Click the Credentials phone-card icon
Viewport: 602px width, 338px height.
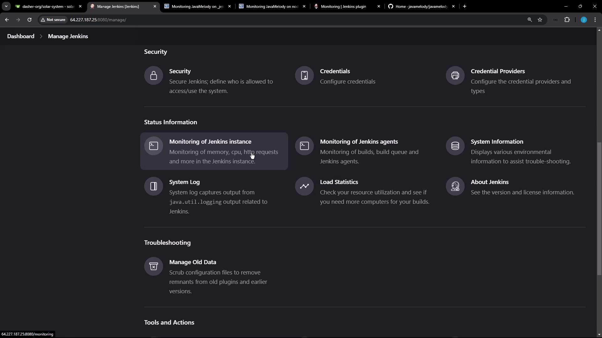[x=304, y=75]
